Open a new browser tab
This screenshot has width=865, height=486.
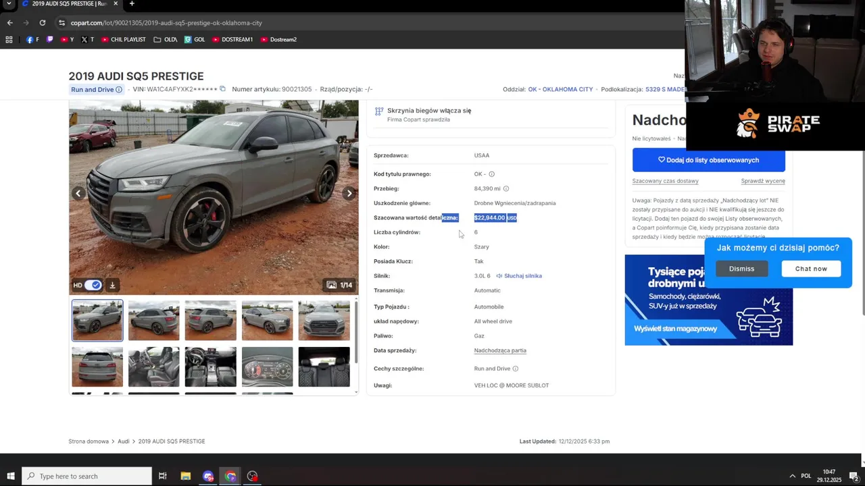pos(132,3)
